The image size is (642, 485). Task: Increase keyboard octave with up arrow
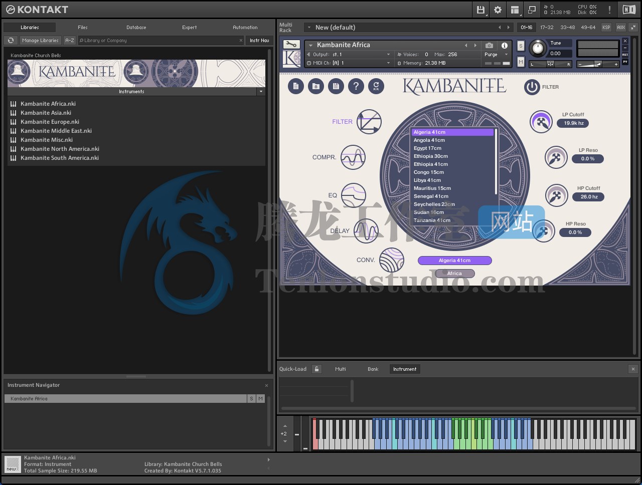pos(285,426)
